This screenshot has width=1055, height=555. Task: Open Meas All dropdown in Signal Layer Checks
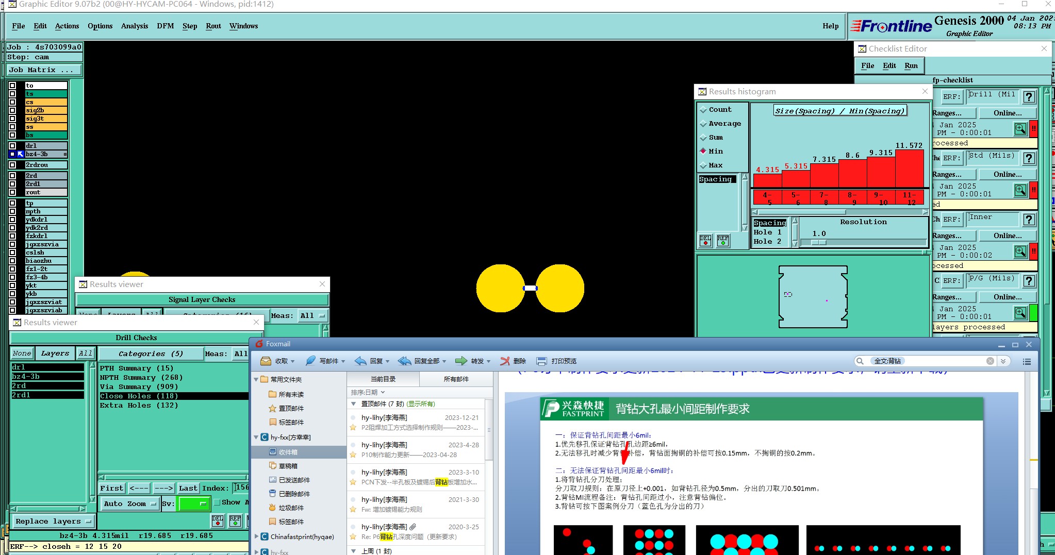click(x=313, y=316)
